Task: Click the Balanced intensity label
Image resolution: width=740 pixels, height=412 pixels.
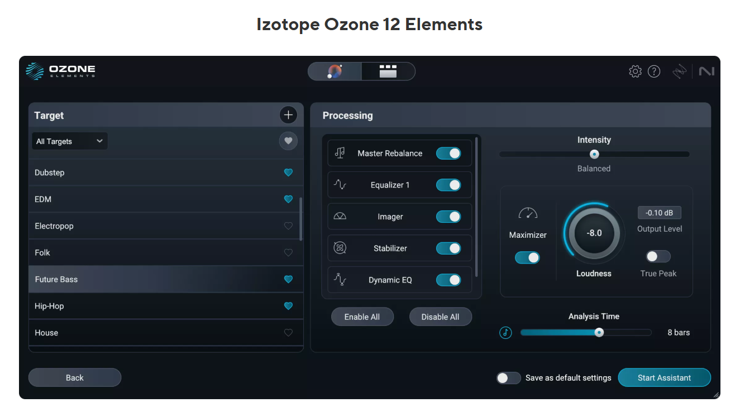Action: pos(594,169)
